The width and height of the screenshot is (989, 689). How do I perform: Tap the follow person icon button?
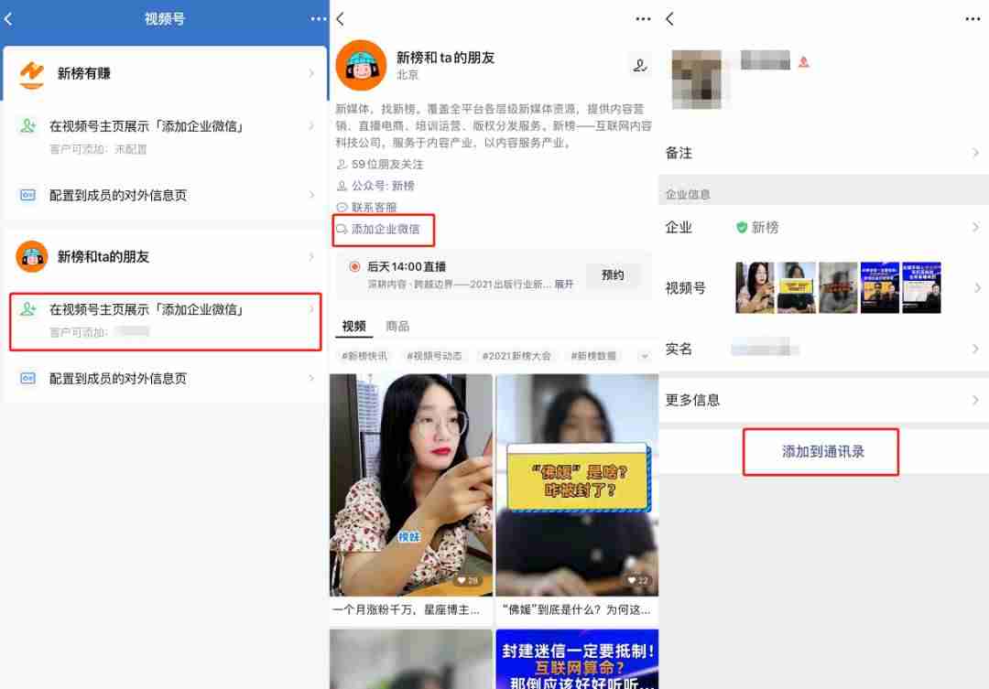[x=639, y=65]
